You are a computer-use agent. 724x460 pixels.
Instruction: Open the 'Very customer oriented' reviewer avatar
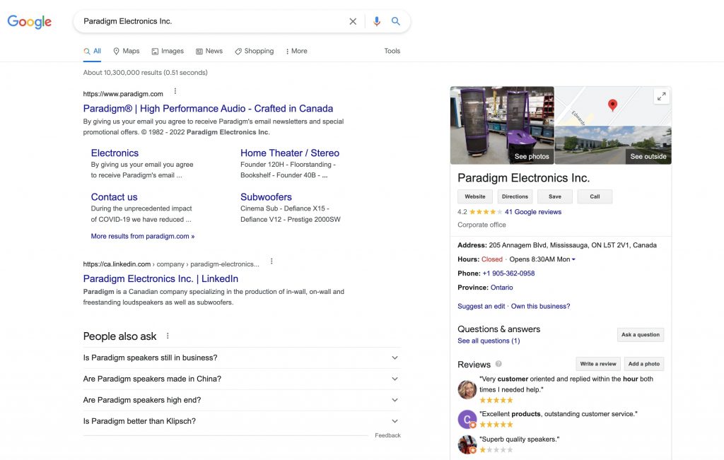(x=467, y=389)
